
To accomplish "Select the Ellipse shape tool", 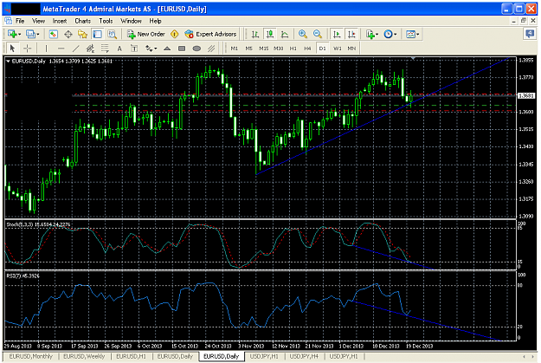I will pos(196,49).
